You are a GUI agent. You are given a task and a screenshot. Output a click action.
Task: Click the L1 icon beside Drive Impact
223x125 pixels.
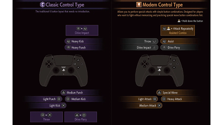(x=154, y=48)
